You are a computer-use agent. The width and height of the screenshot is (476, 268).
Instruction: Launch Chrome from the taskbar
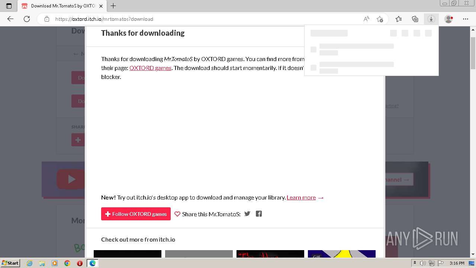click(x=67, y=263)
